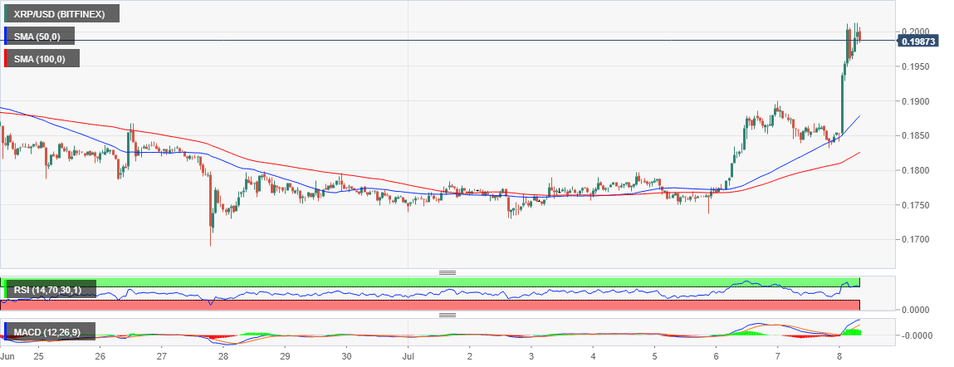Click the date axis label 28
Screen dimensions: 954x367
223,355
